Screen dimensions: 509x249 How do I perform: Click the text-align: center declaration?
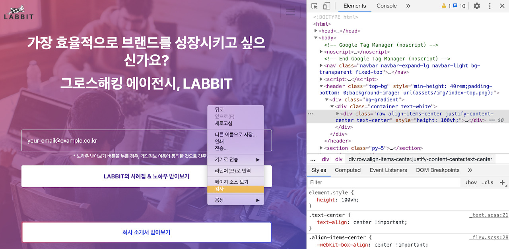(362, 222)
